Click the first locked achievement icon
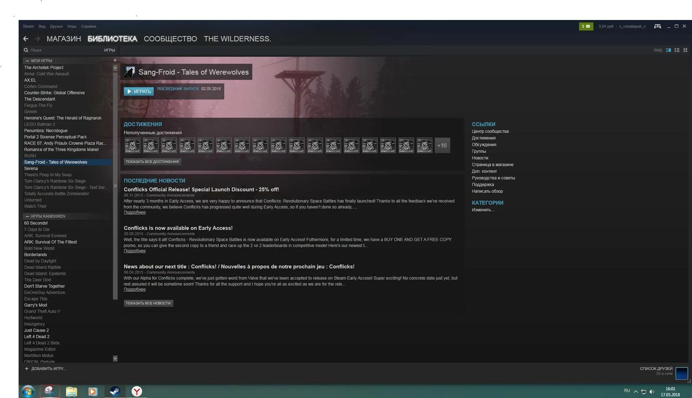 (x=132, y=145)
